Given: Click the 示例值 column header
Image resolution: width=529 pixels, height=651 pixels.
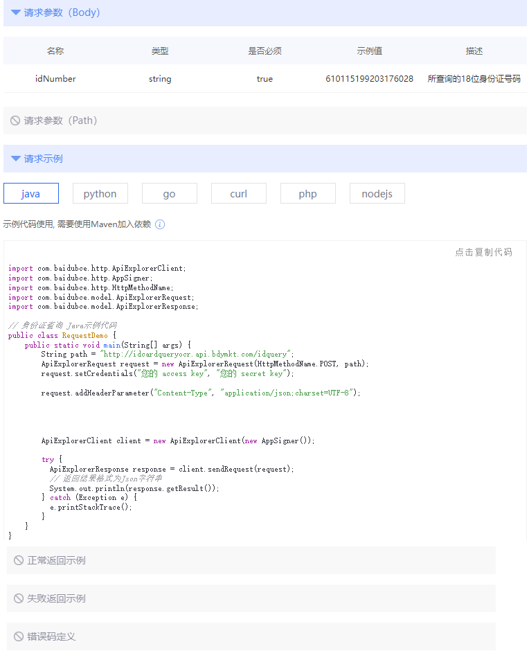Looking at the screenshot, I should tap(370, 51).
